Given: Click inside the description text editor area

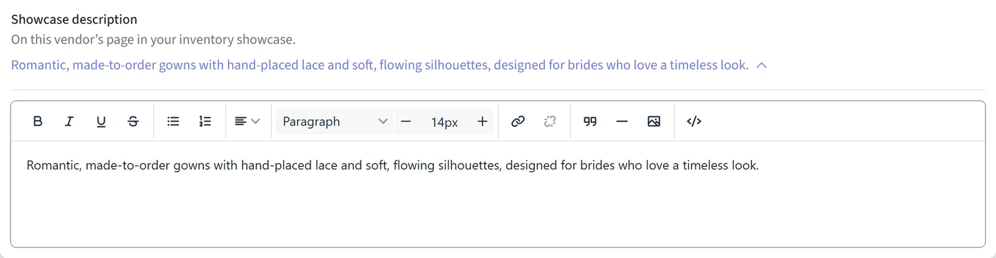Looking at the screenshot, I should click(498, 193).
